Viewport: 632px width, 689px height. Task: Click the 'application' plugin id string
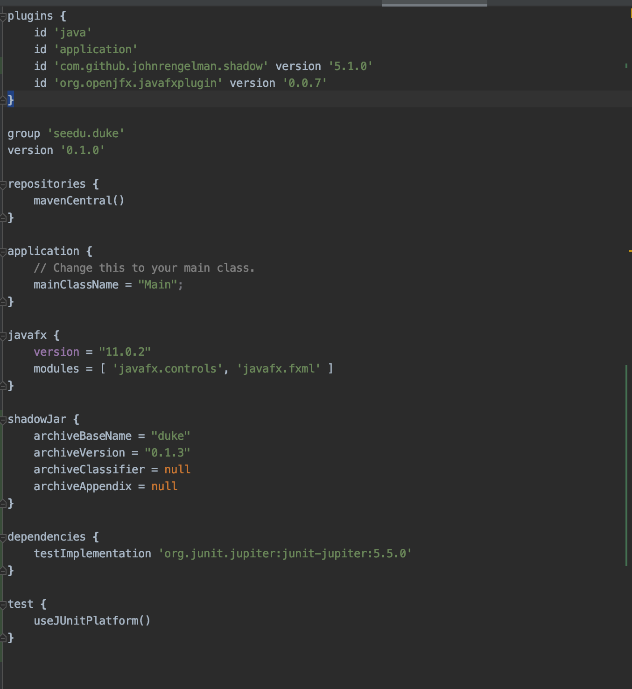point(96,49)
